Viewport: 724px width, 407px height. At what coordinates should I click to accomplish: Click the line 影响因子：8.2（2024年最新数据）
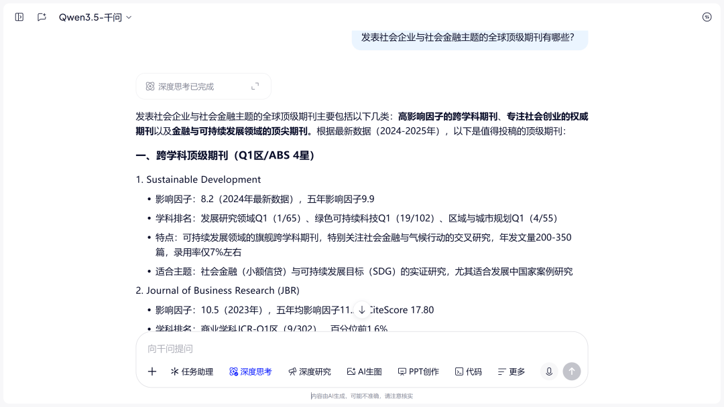(x=265, y=199)
